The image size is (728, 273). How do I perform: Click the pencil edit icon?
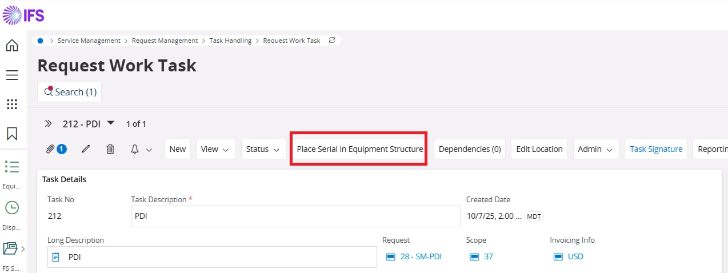86,149
